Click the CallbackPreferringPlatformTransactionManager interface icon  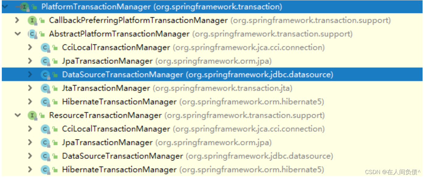pyautogui.click(x=32, y=20)
